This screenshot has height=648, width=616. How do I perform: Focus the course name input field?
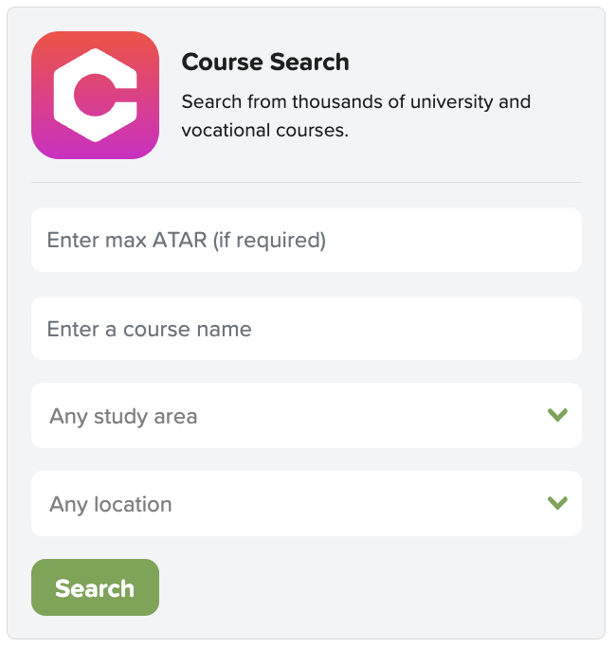click(306, 329)
